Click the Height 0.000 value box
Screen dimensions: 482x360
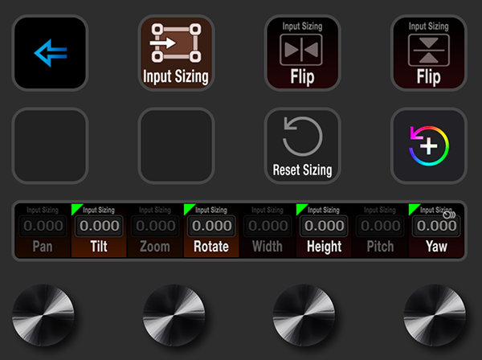pyautogui.click(x=324, y=226)
